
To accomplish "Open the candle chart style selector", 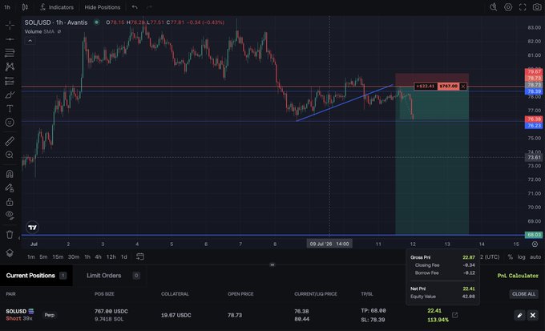I will coord(25,7).
